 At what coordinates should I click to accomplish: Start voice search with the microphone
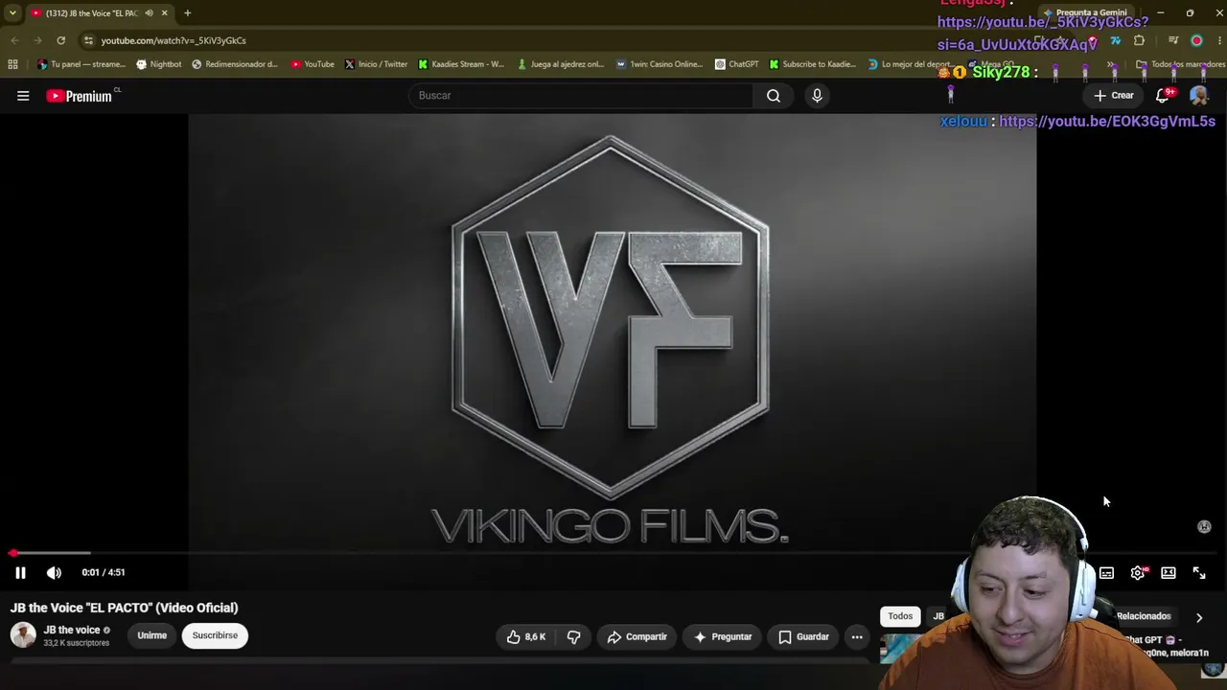(817, 96)
